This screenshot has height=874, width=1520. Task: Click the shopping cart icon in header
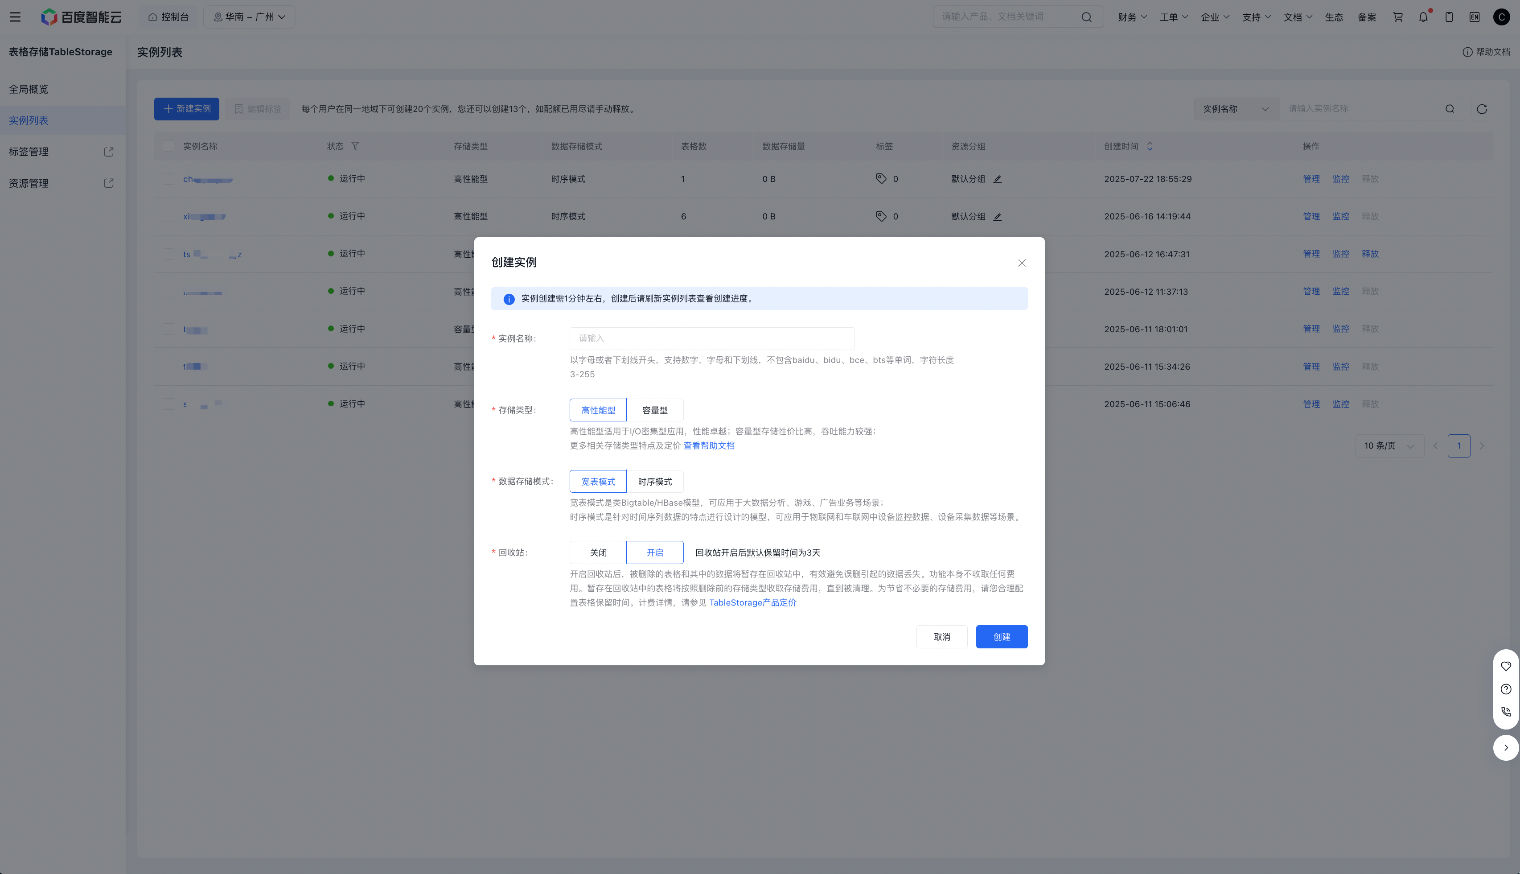(x=1397, y=17)
